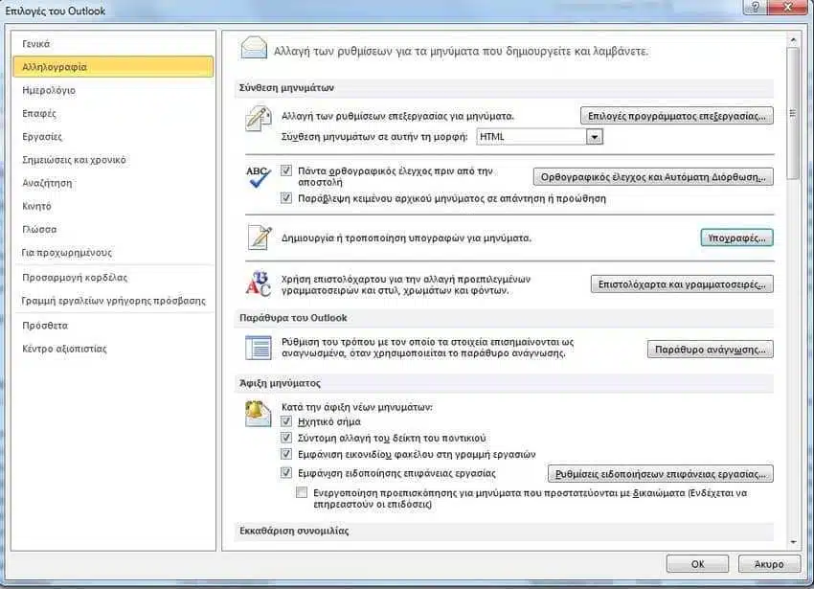Click the scrollbar up arrow

coord(793,39)
